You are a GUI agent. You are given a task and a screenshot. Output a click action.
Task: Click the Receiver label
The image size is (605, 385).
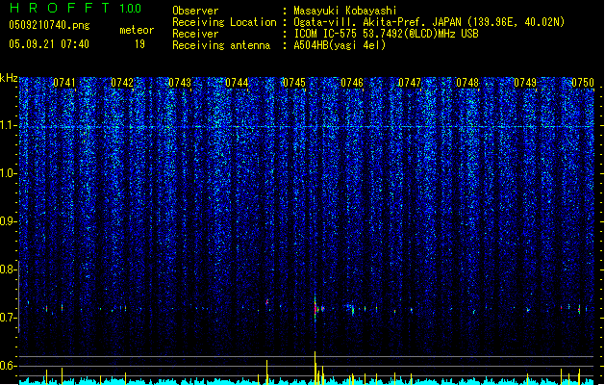(195, 34)
